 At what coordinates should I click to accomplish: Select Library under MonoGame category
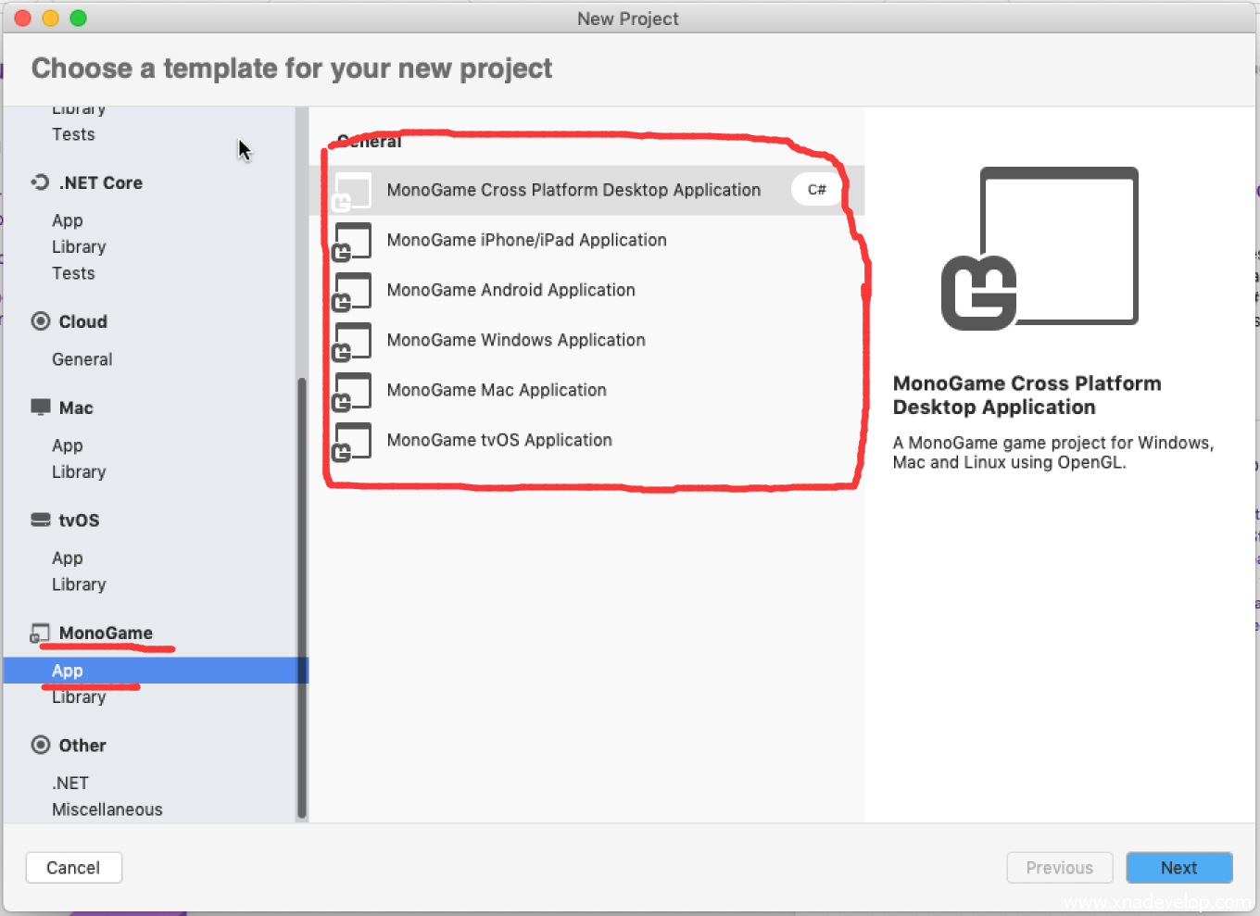[x=79, y=698]
